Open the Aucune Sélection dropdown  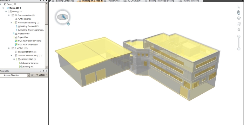(x=28, y=75)
